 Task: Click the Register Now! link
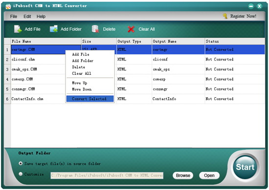click(243, 16)
